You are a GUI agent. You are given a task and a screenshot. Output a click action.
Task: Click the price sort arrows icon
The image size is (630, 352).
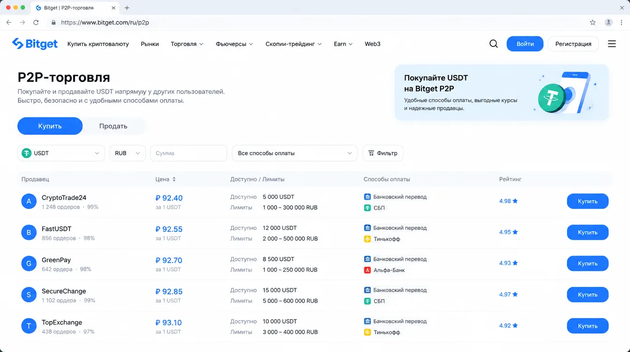pos(174,179)
